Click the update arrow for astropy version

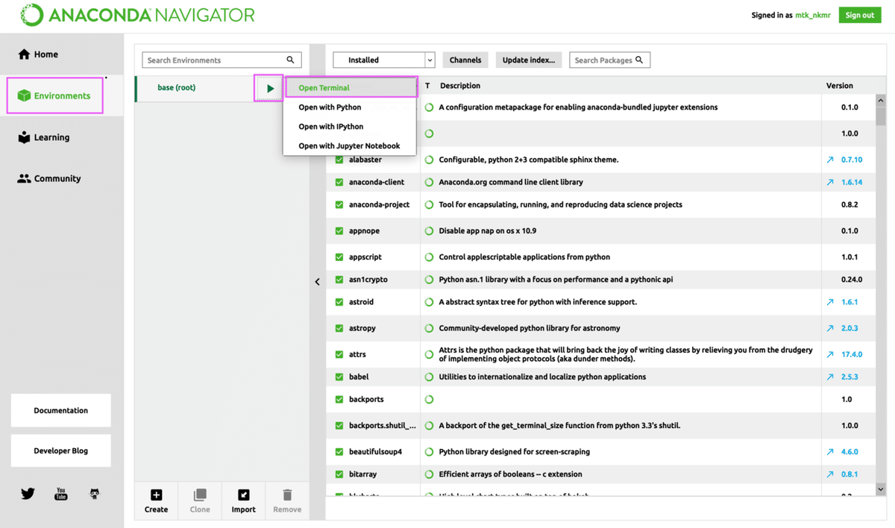pyautogui.click(x=830, y=328)
